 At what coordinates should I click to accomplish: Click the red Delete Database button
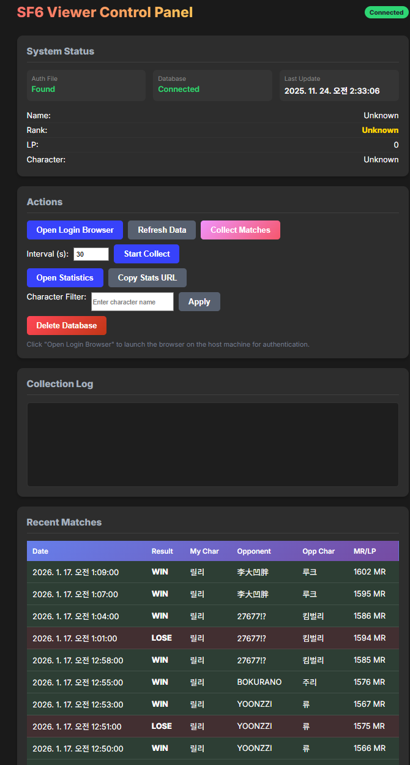click(67, 325)
